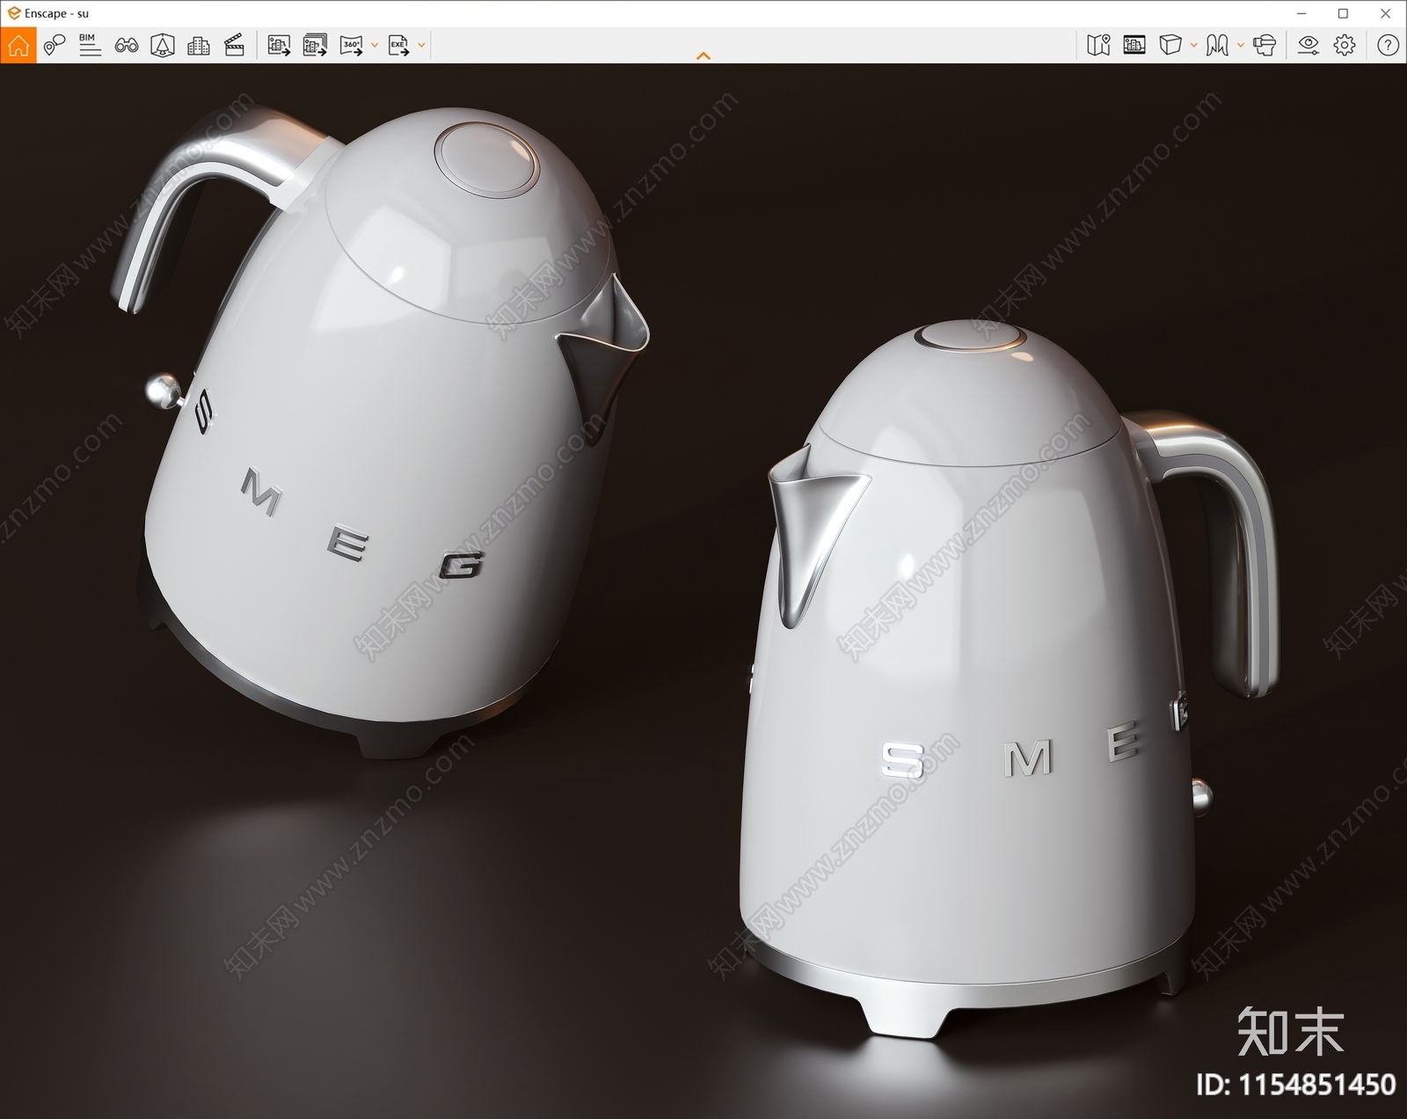Expand the navigation mode dropdown arrow
Image resolution: width=1407 pixels, height=1119 pixels.
[x=1240, y=45]
